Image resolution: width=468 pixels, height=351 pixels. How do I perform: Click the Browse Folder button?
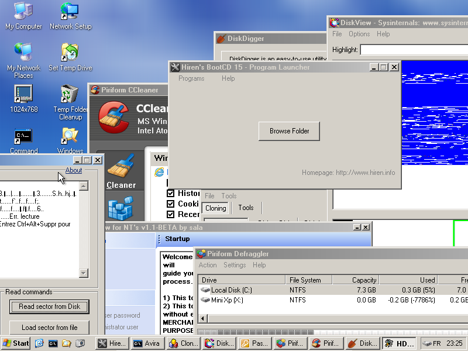289,131
